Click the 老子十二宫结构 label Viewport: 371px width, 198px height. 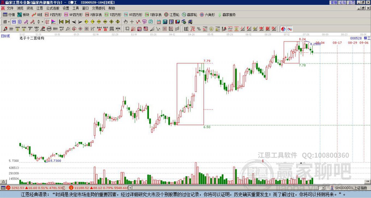pyautogui.click(x=32, y=38)
